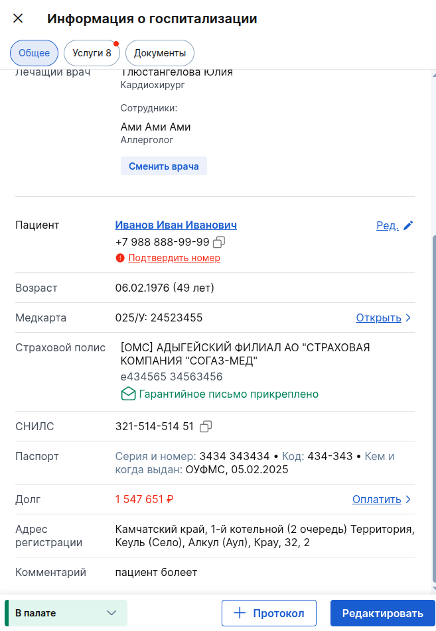Pay the debt via the Оплатить link
Viewport: 436px width, 631px height.
pyautogui.click(x=376, y=499)
